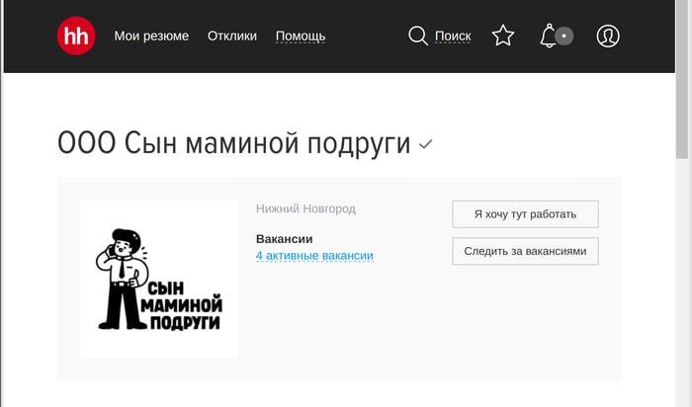Open favorites star icon
This screenshot has width=692, height=407.
point(503,36)
